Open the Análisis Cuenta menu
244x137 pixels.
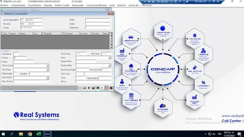point(62,5)
